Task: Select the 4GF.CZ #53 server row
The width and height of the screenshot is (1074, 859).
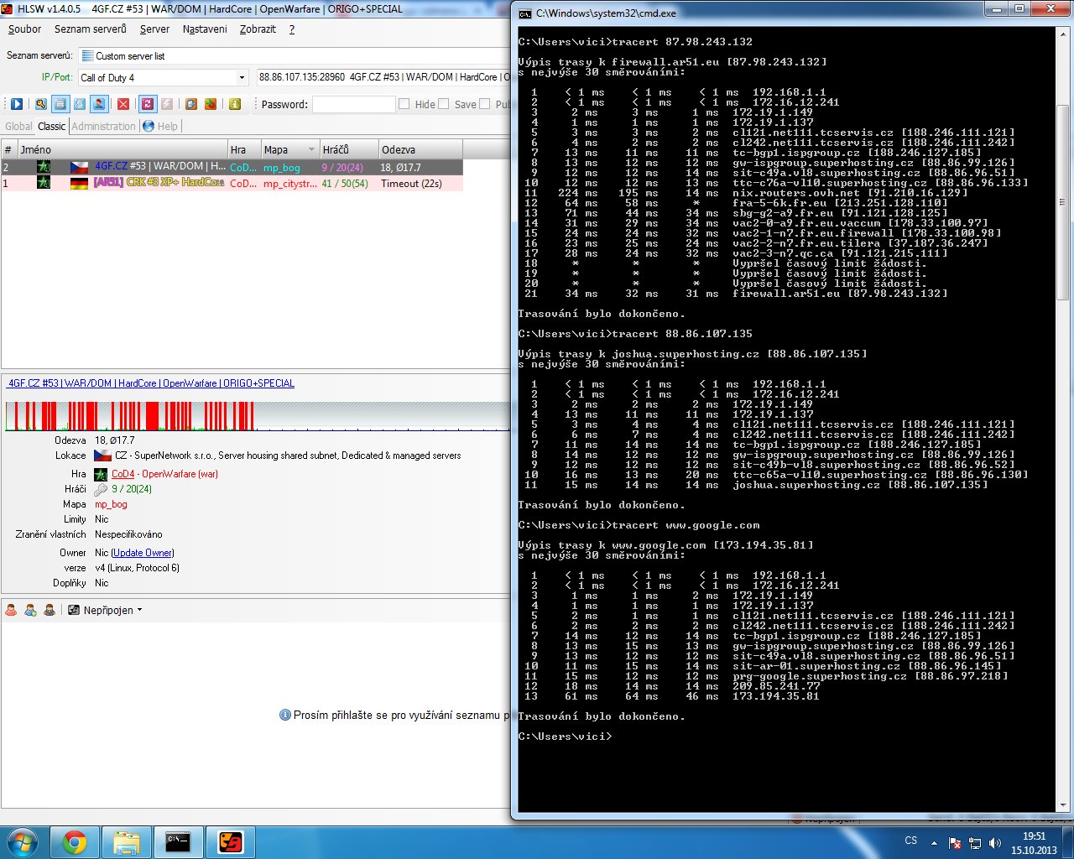Action: coord(232,167)
